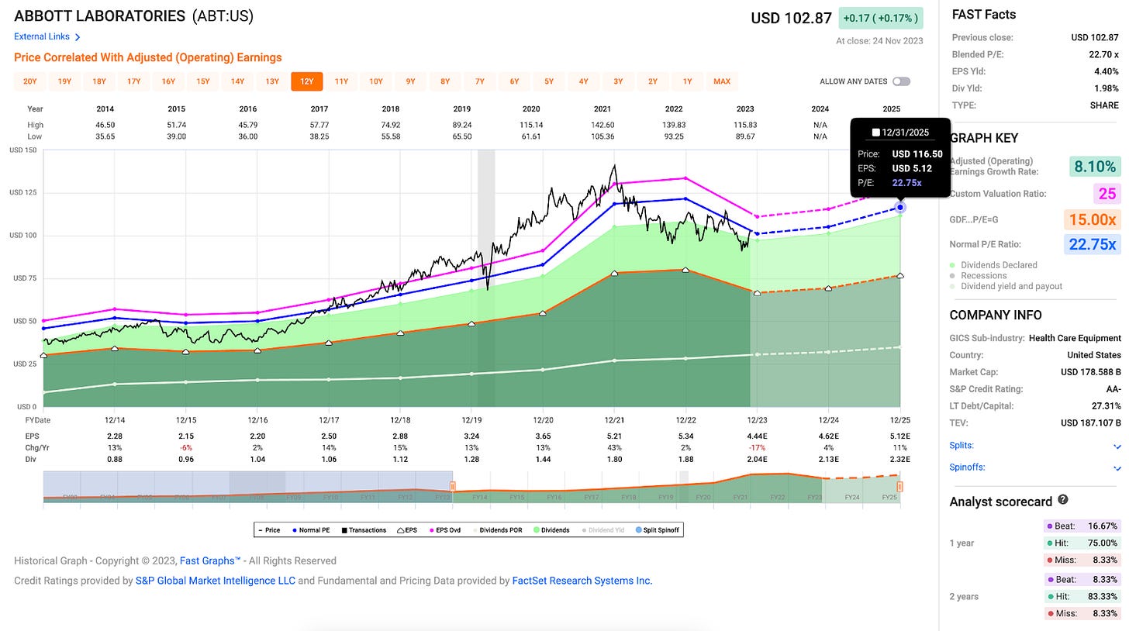The height and width of the screenshot is (631, 1129).
Task: Click the EPS triangle marker at 12/18
Action: 400,333
